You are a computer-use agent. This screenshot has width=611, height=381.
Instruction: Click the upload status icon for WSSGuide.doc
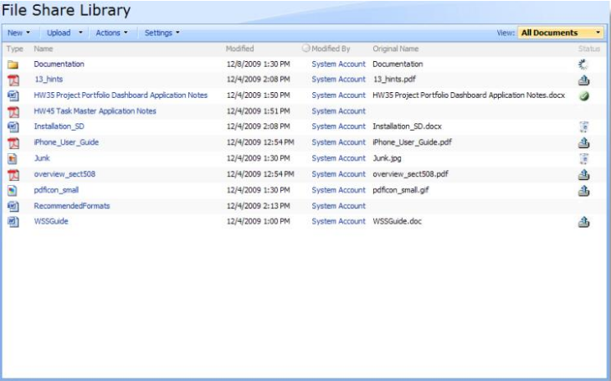(x=583, y=222)
